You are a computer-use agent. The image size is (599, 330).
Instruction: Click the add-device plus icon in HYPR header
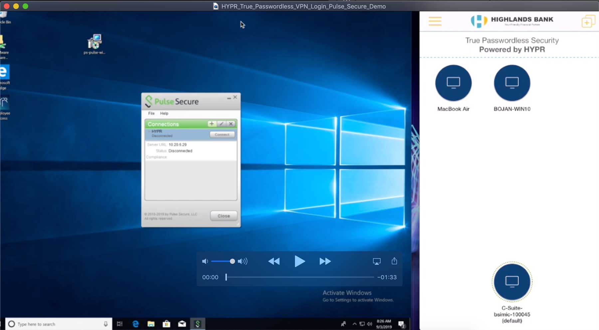(x=588, y=21)
